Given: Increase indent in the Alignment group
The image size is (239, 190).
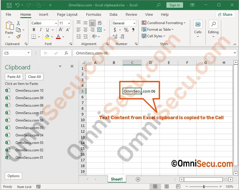Looking at the screenshot, I should [x=86, y=37].
